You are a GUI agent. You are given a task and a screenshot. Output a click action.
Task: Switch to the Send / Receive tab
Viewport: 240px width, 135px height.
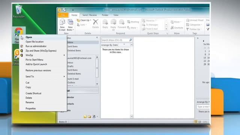[90, 15]
